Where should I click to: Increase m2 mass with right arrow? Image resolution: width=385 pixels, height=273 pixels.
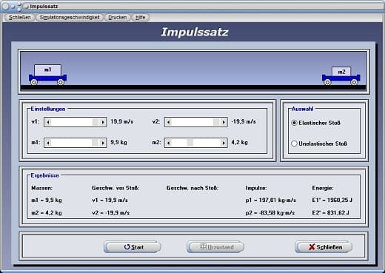pyautogui.click(x=224, y=143)
